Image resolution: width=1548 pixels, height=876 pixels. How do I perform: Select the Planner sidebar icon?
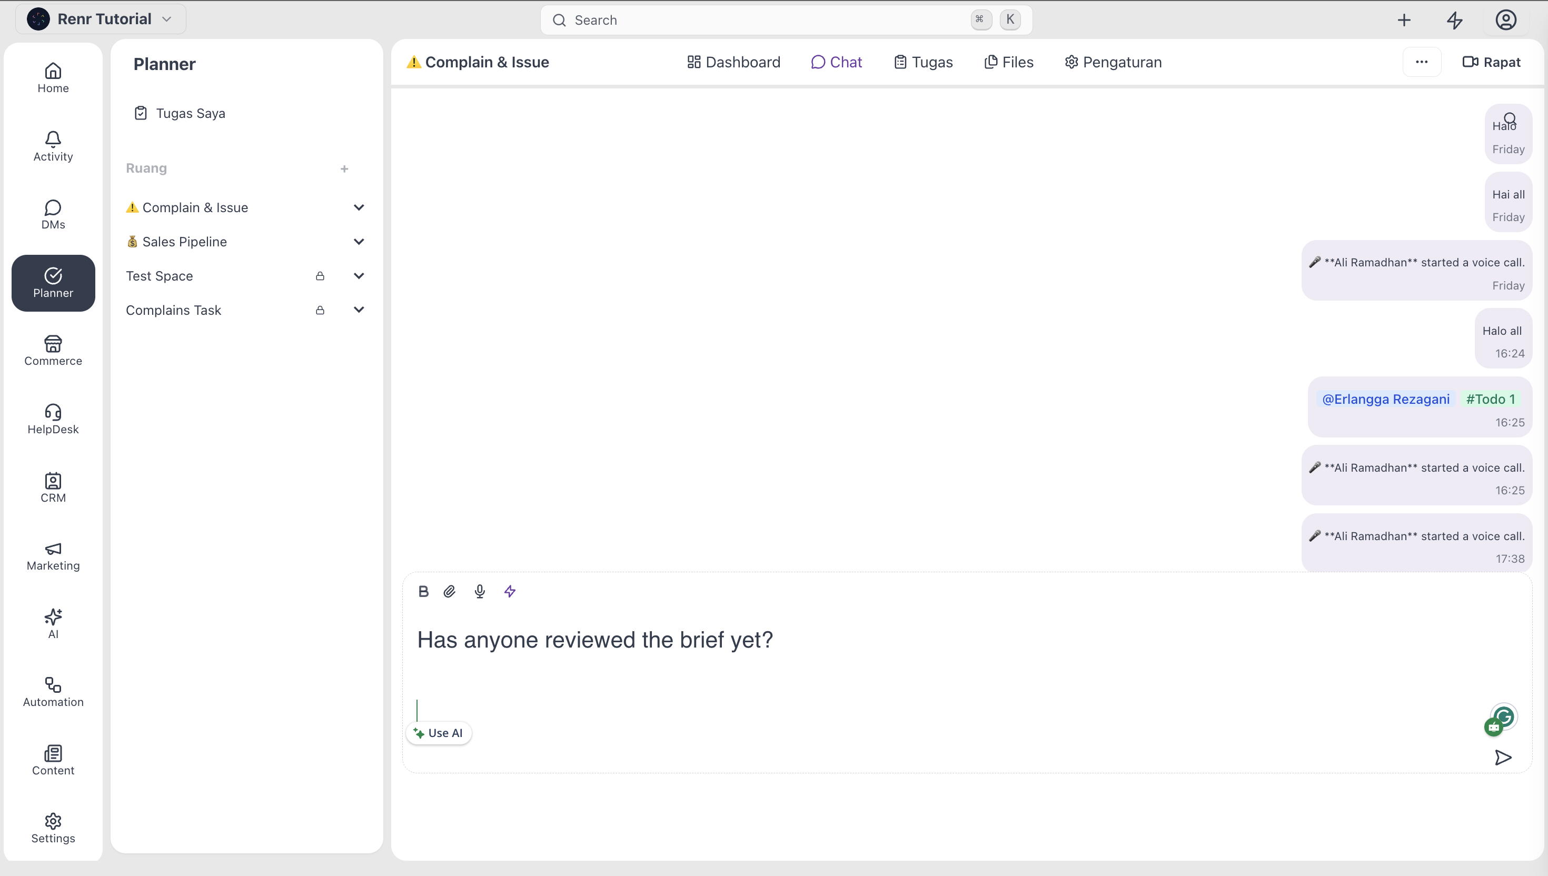(x=53, y=283)
